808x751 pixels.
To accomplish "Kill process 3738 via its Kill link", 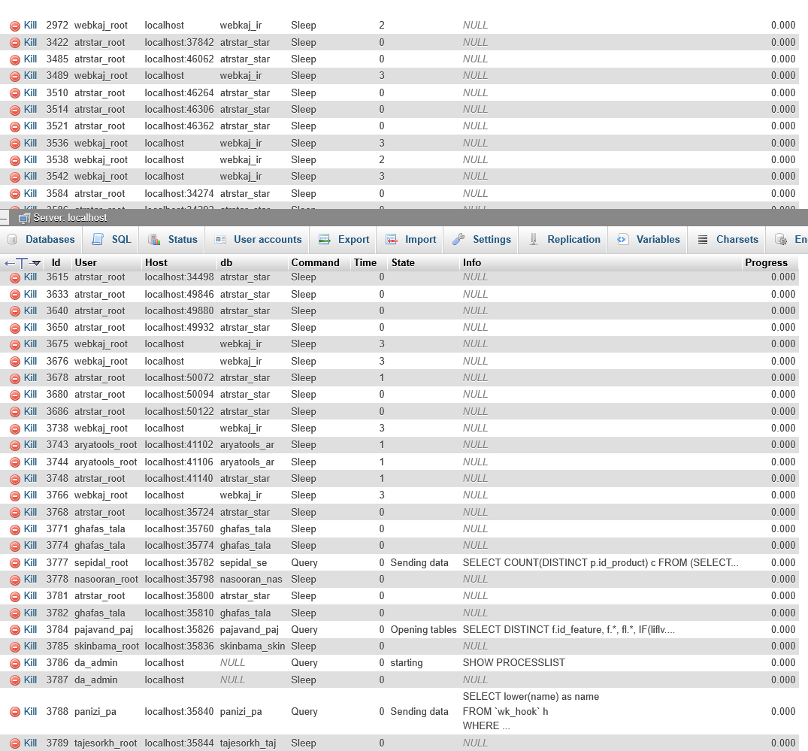I will click(x=30, y=428).
